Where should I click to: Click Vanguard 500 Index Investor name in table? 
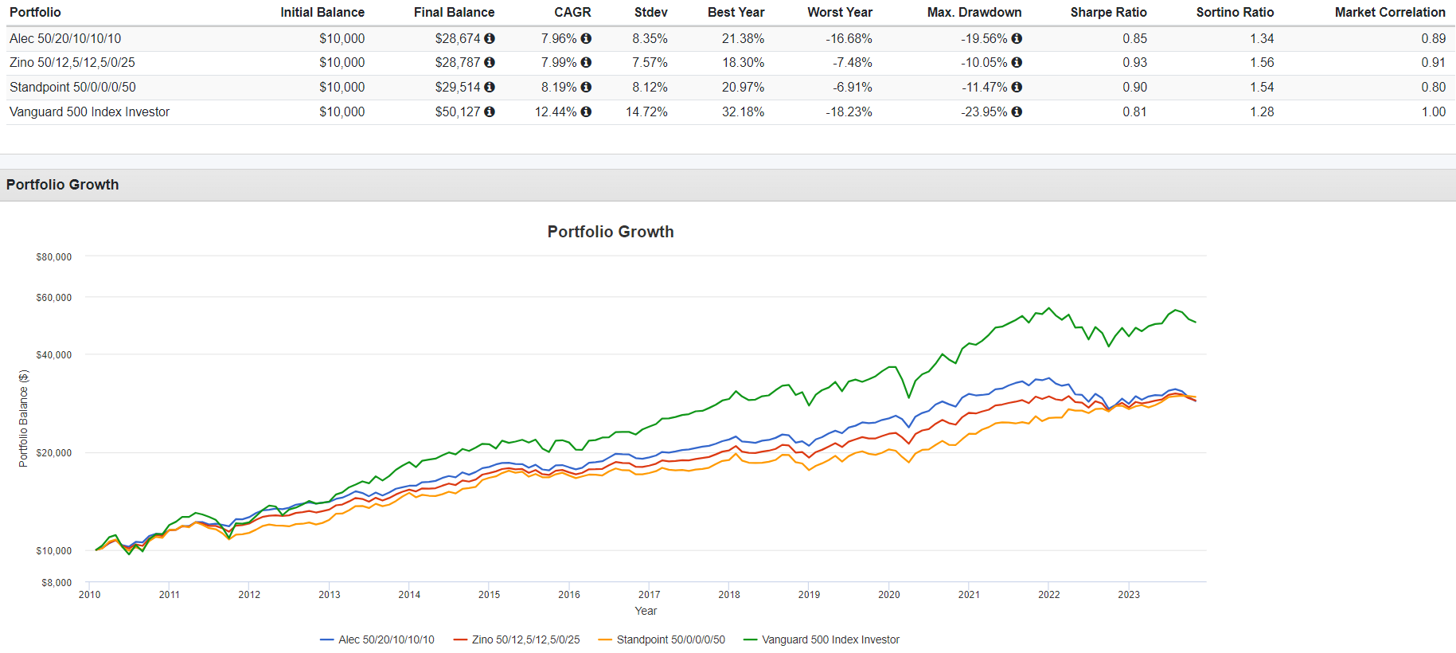(89, 111)
